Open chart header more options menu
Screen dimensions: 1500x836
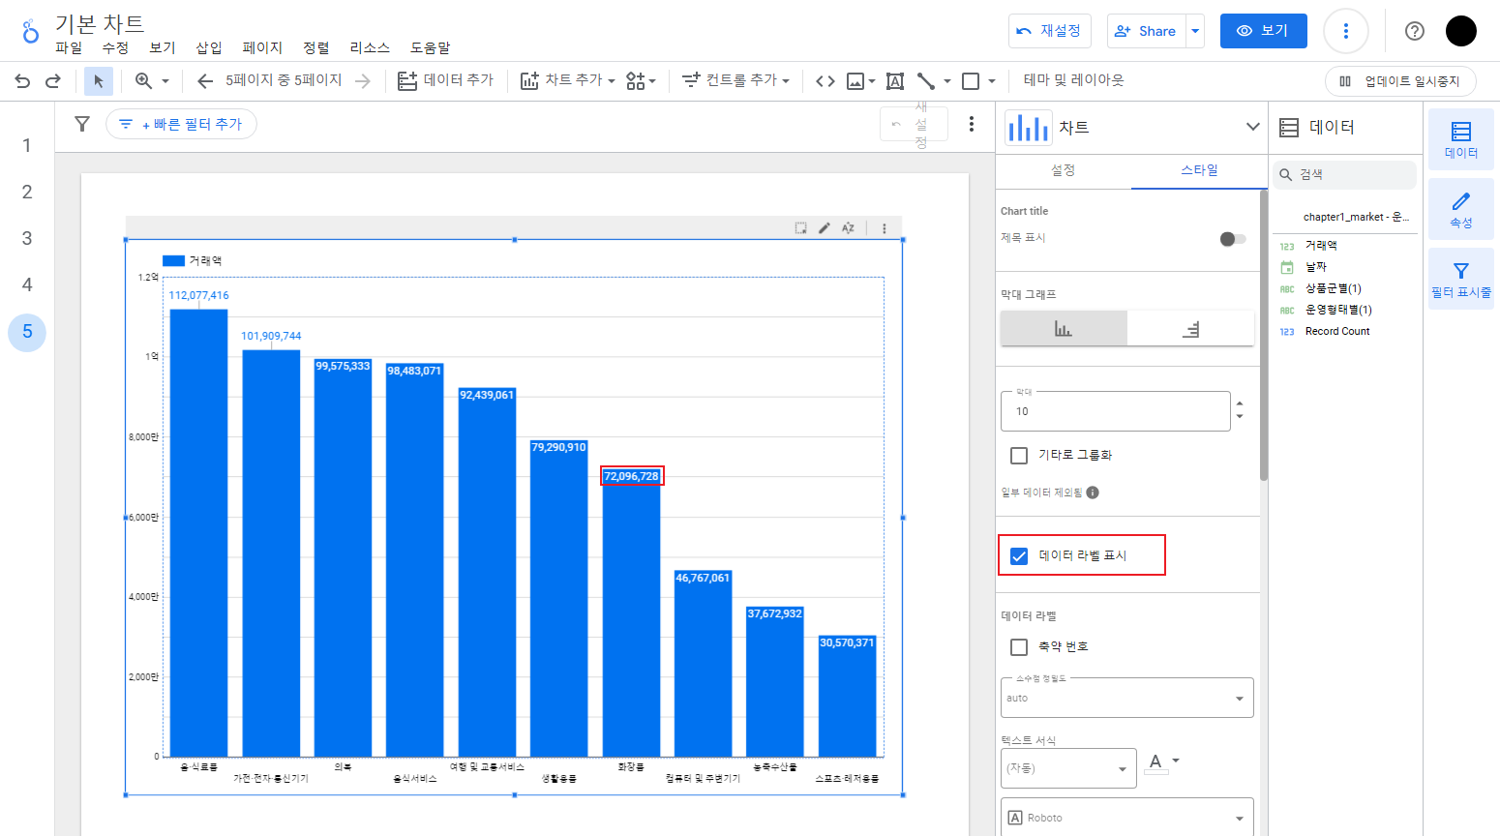point(885,228)
